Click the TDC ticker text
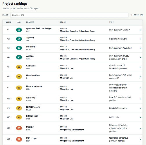146x145 pixels. pos(28,40)
